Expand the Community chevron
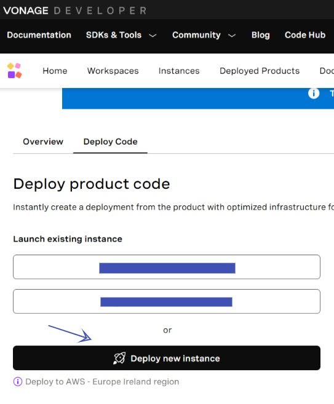334x404 pixels. (x=232, y=36)
